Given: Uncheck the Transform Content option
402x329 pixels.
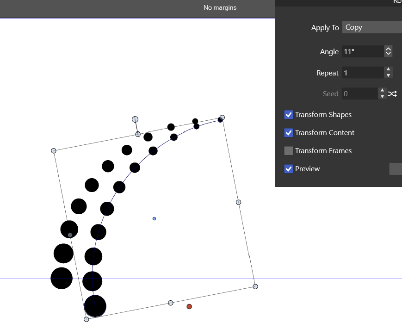Looking at the screenshot, I should pos(289,133).
